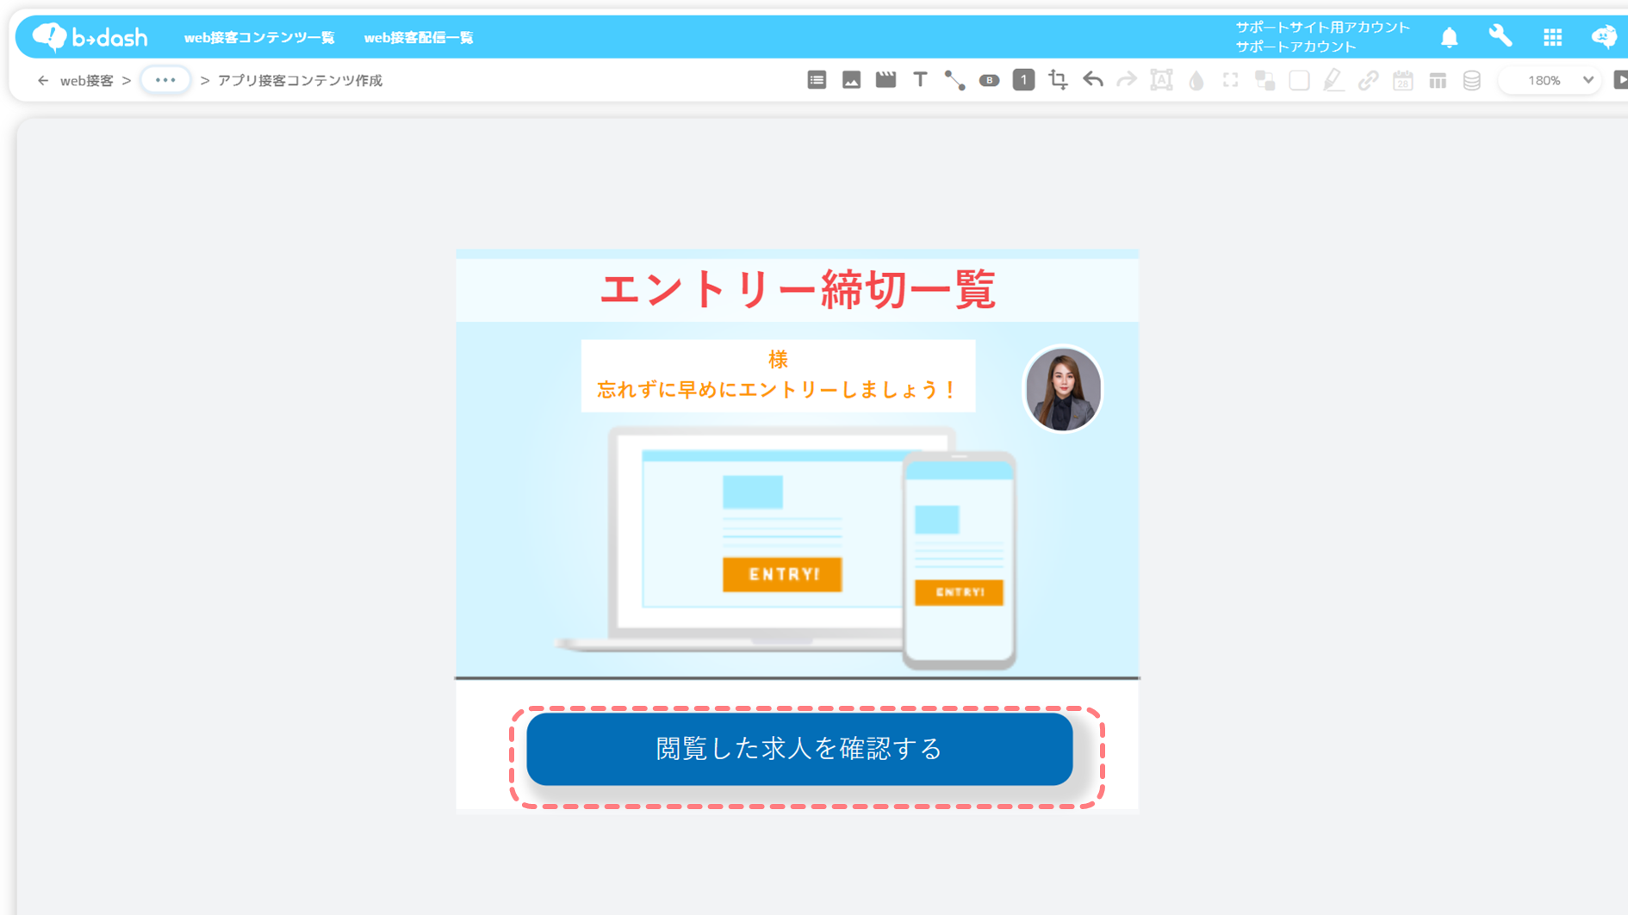
Task: Select the laptop ENTRY! illustration image
Action: [786, 547]
